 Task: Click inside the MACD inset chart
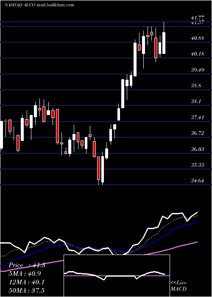click(117, 276)
